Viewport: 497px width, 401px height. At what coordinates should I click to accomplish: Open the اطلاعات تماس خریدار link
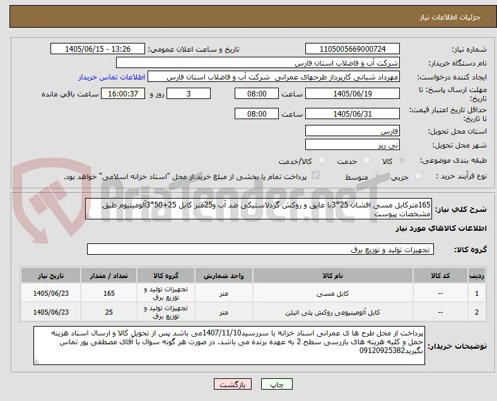(x=112, y=77)
